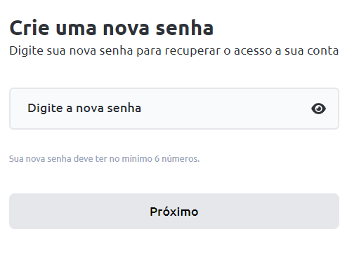The width and height of the screenshot is (359, 262).
Task: Place cursor in the nova senha placeholder
Action: pyautogui.click(x=84, y=108)
